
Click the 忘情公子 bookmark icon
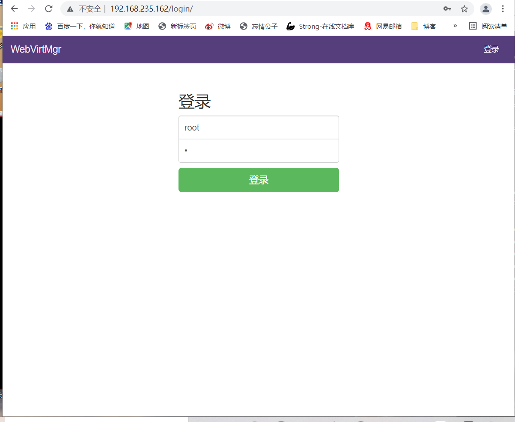point(244,26)
